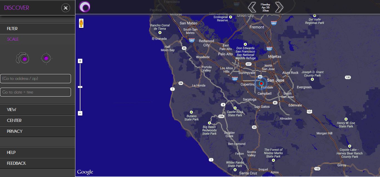The width and height of the screenshot is (380, 177).
Task: Zoom in with the plus button
Action: 80,61
